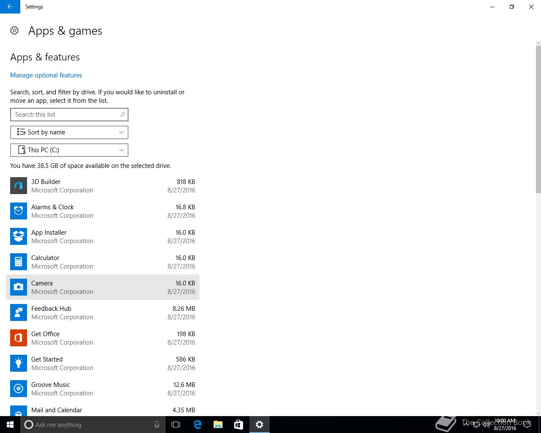Click the 3D Builder app icon

click(19, 186)
